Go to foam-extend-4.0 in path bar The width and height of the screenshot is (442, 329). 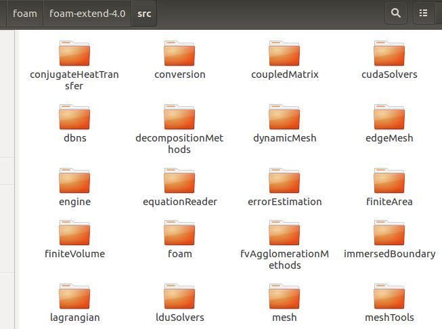coord(87,13)
